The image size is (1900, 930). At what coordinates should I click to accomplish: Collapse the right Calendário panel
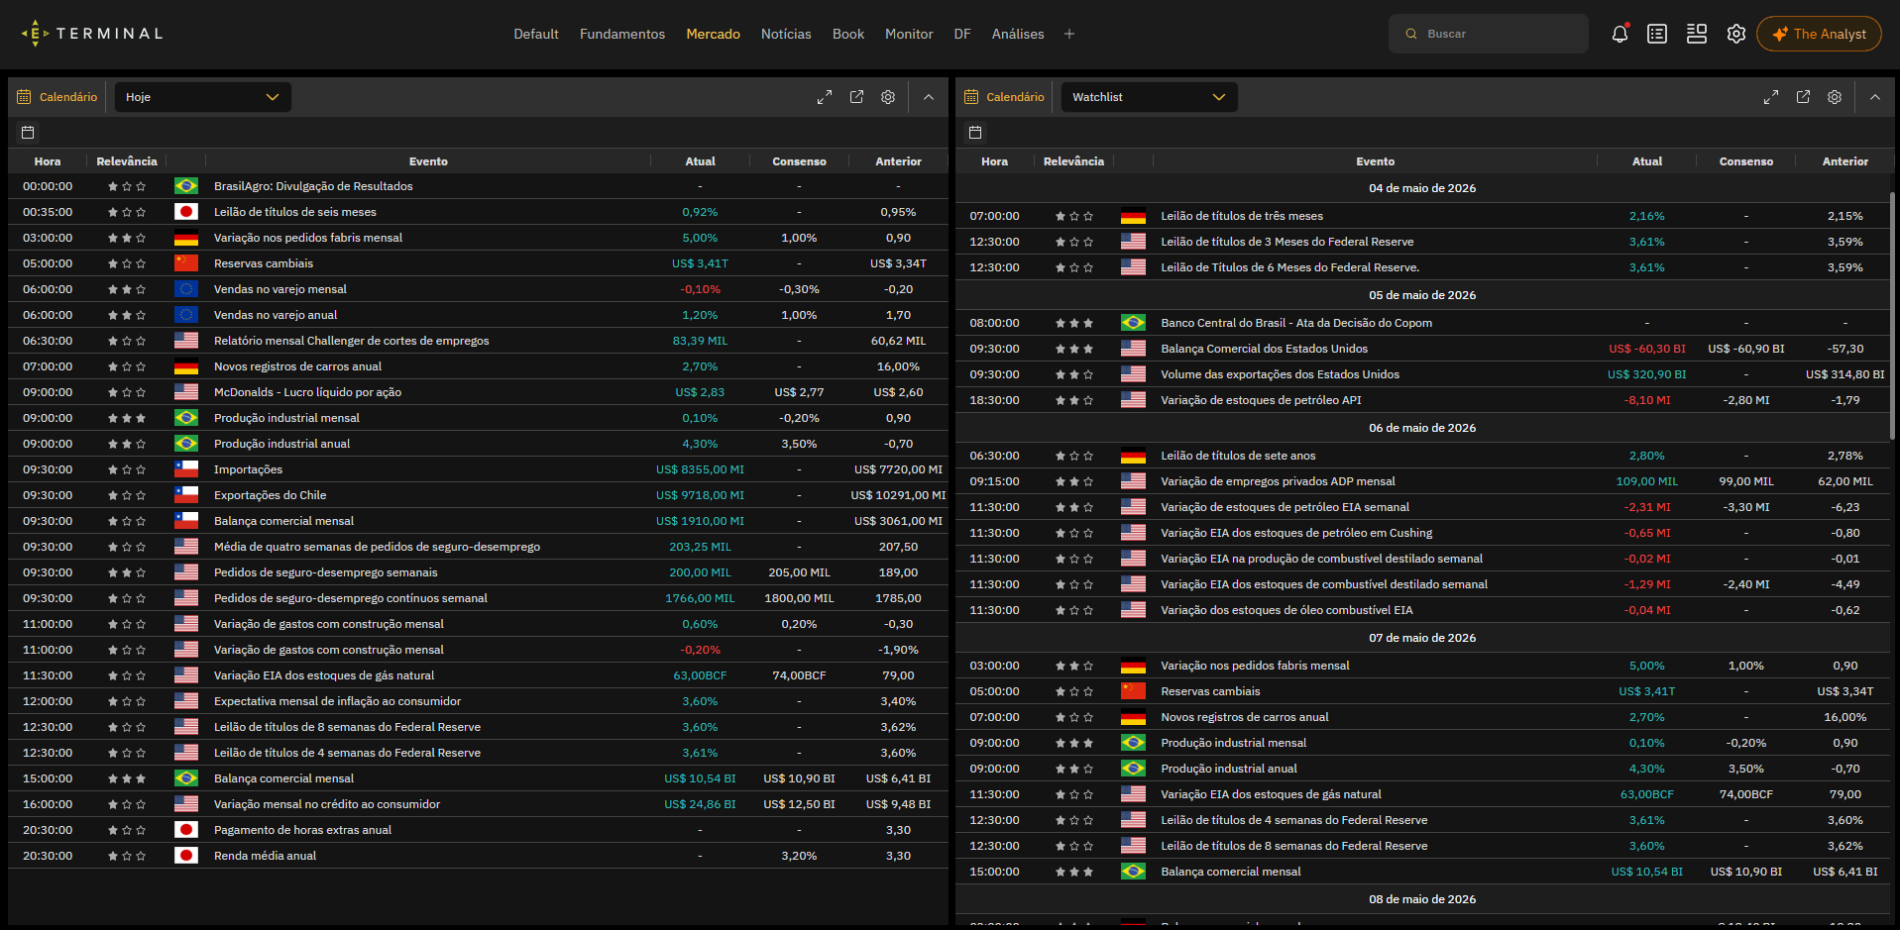click(x=1875, y=97)
